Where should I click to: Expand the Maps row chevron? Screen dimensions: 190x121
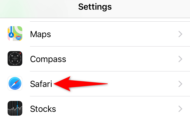coord(180,34)
